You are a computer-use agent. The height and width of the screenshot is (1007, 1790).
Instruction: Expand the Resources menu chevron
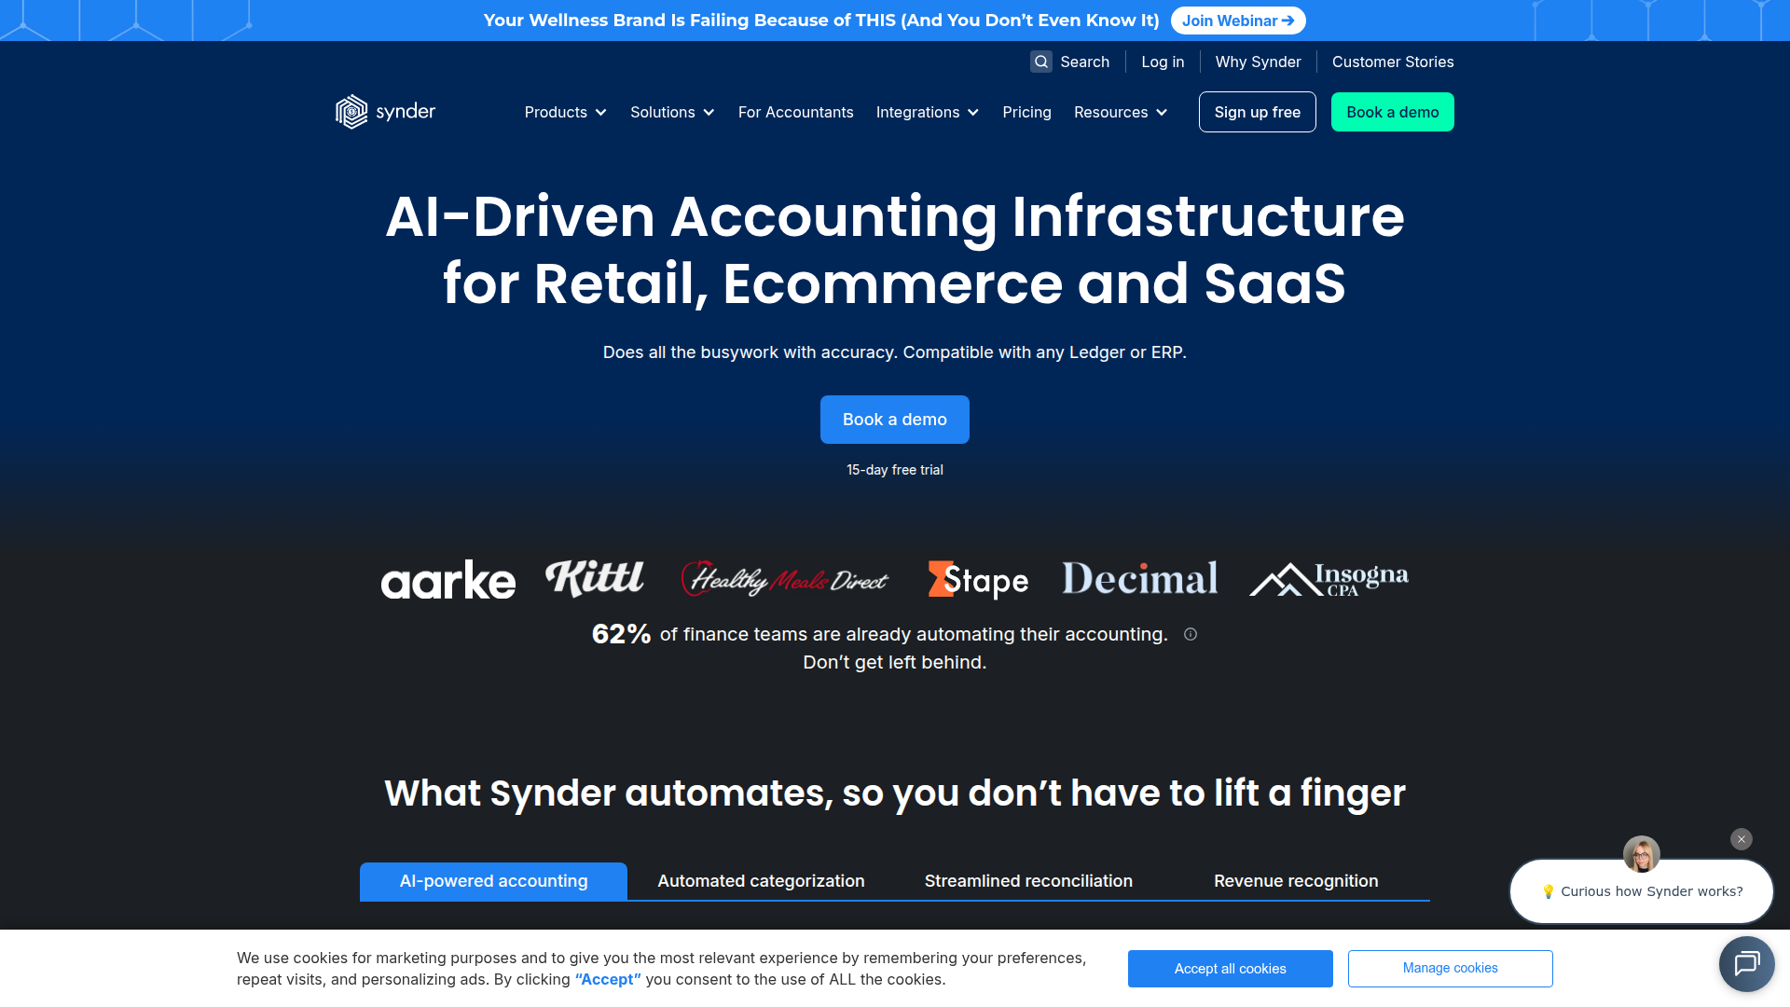tap(1162, 113)
